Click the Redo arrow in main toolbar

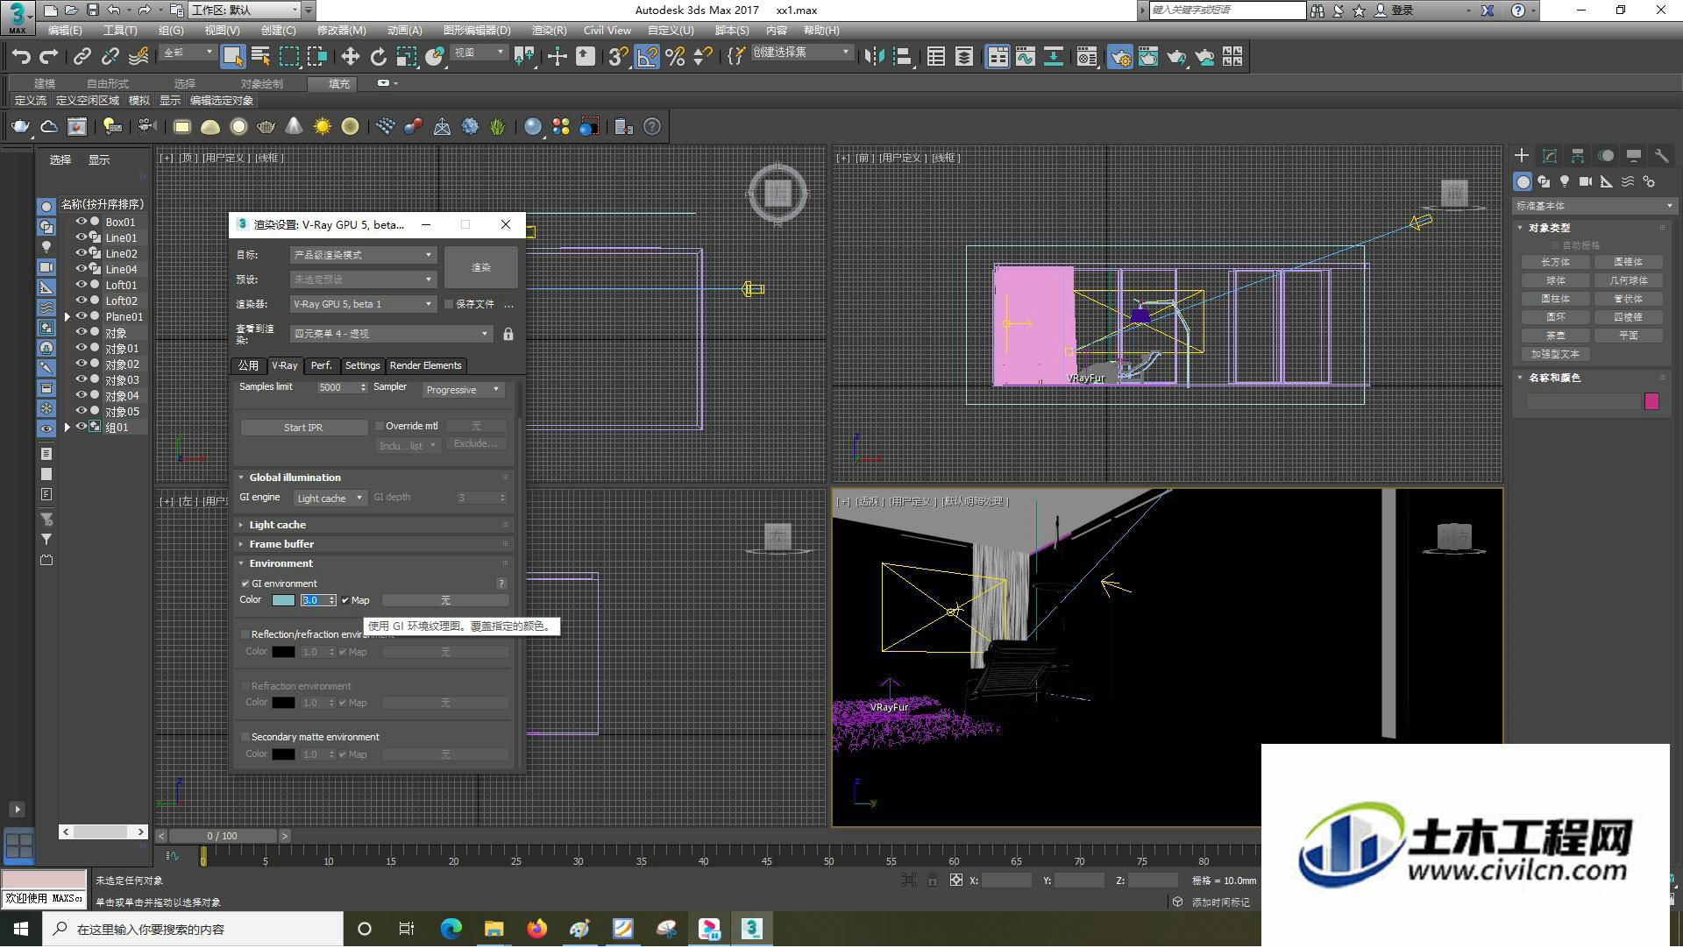pos(49,57)
